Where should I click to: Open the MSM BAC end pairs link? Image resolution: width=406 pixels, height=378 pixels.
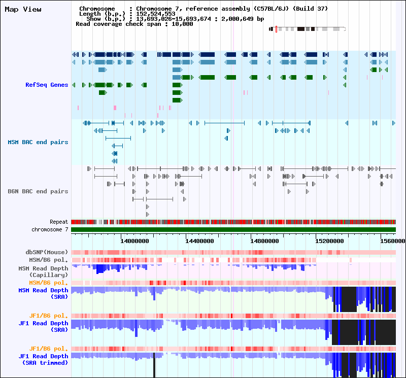coord(38,142)
